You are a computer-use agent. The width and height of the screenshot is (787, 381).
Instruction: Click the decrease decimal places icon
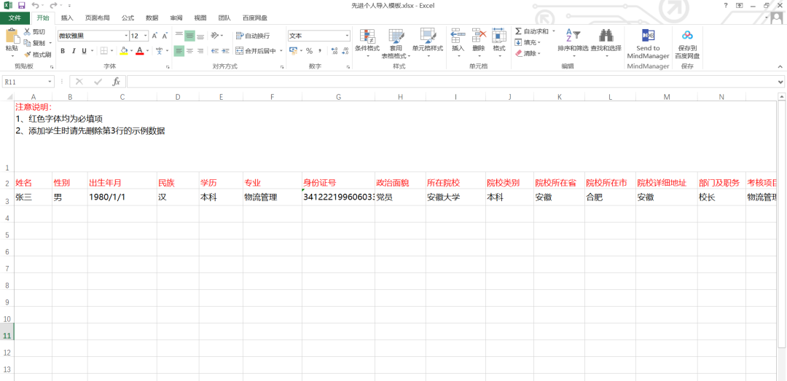pos(345,51)
